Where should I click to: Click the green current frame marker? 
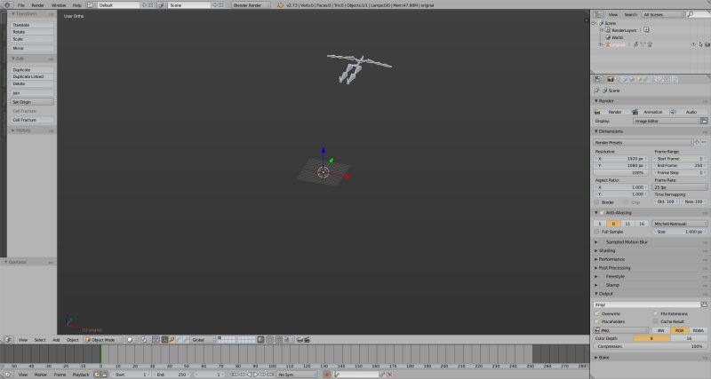click(101, 354)
